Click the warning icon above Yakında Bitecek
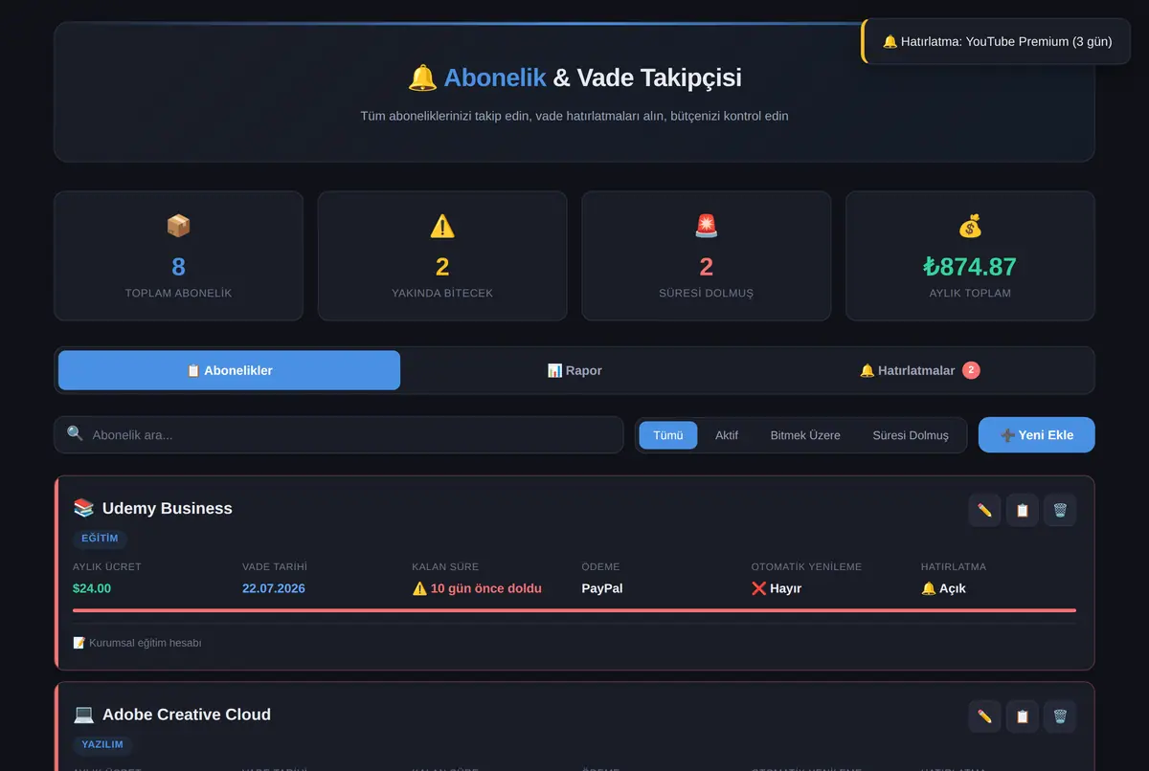 tap(442, 226)
